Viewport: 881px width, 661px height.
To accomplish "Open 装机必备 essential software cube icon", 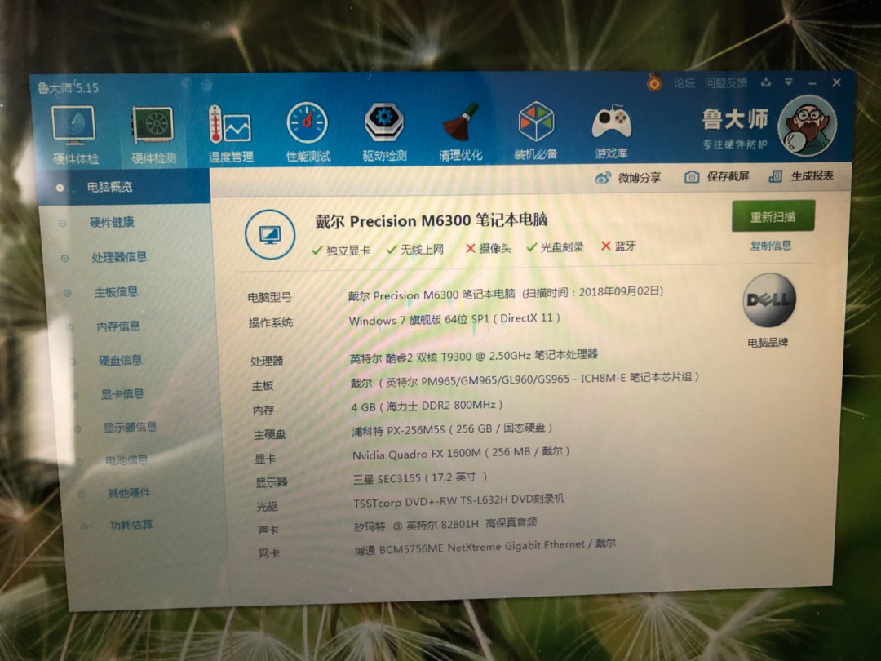I will coord(535,131).
